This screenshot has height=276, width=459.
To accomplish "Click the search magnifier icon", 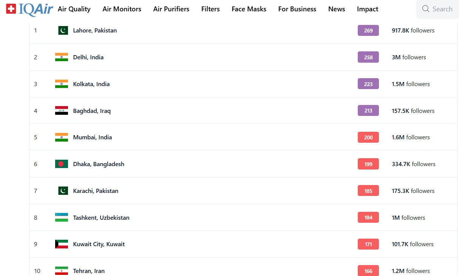I will 426,9.
